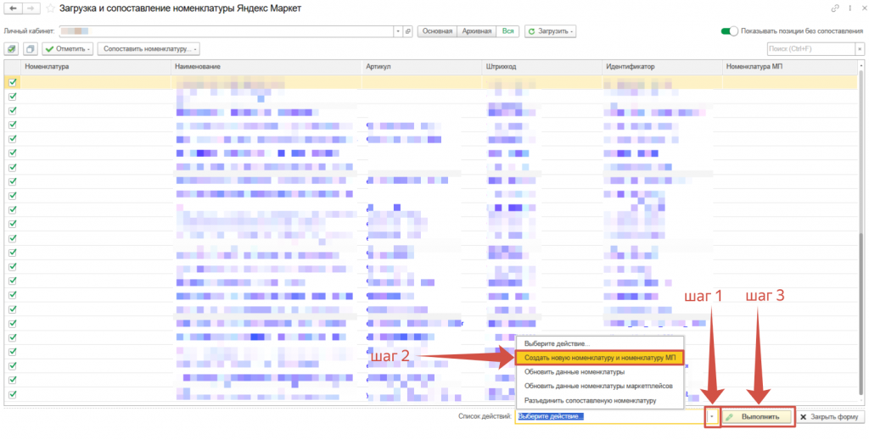Screen dimensions: 869x440
Task: Switch to the Архивная tab
Action: tap(476, 31)
